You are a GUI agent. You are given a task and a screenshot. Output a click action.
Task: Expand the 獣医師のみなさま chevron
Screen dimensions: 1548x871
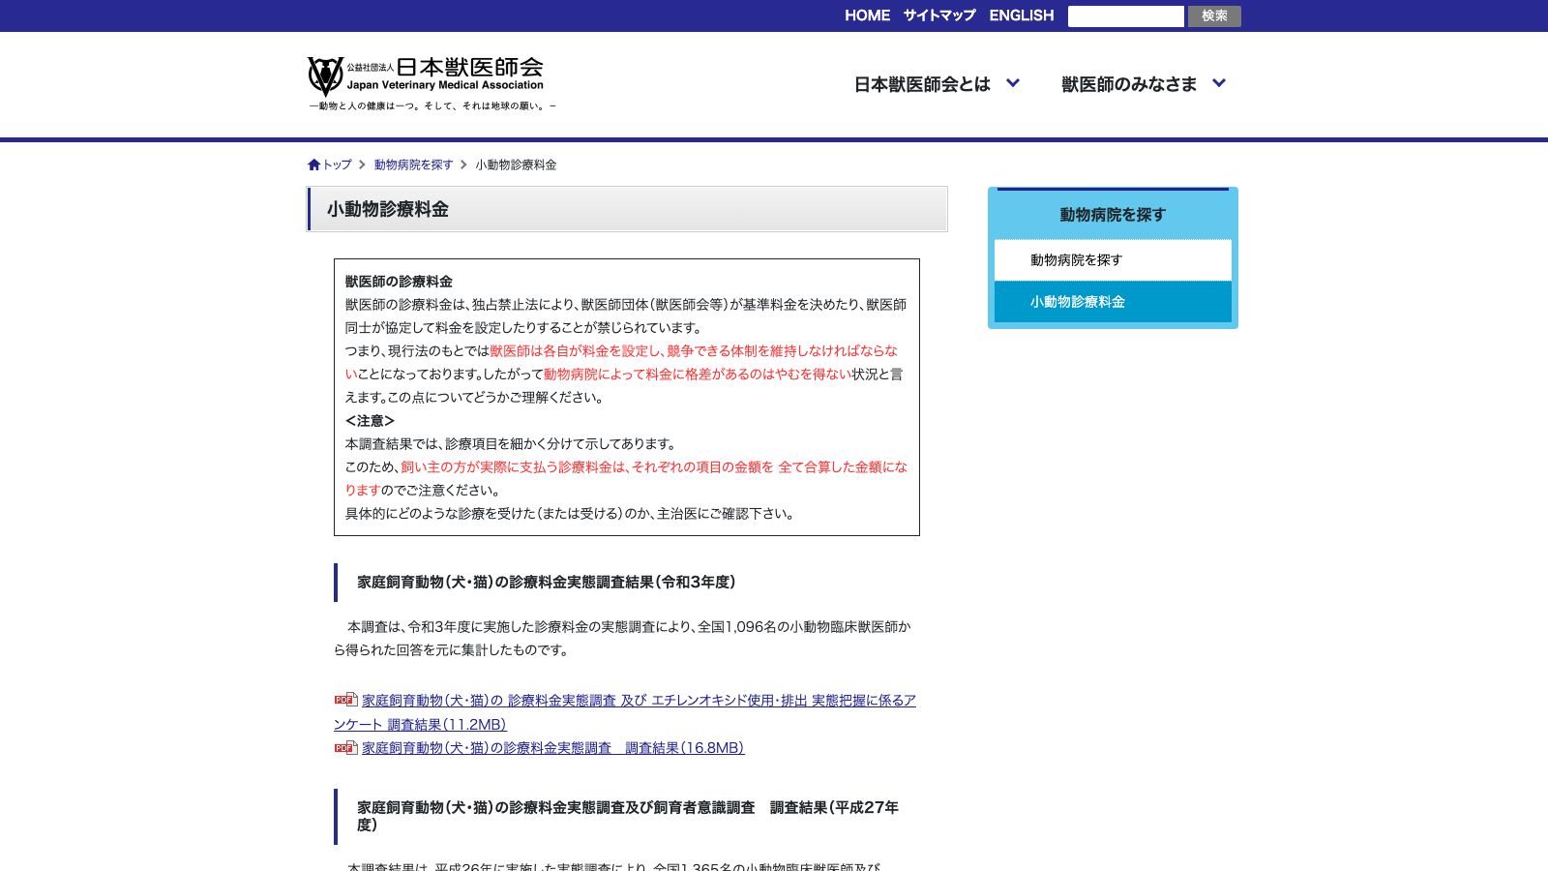point(1219,83)
